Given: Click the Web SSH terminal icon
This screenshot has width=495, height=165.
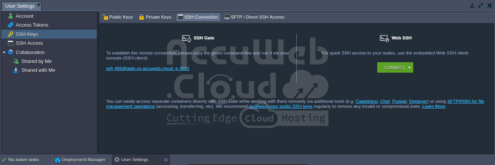Looking at the screenshot, I should [384, 38].
